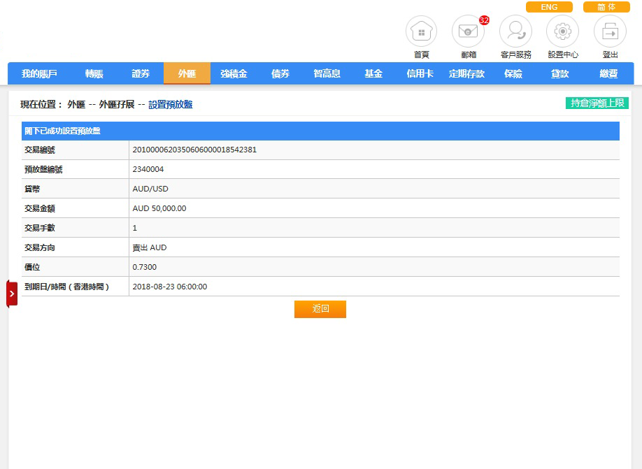Open the 貴金屬 menu tab
The image size is (642, 469).
234,73
